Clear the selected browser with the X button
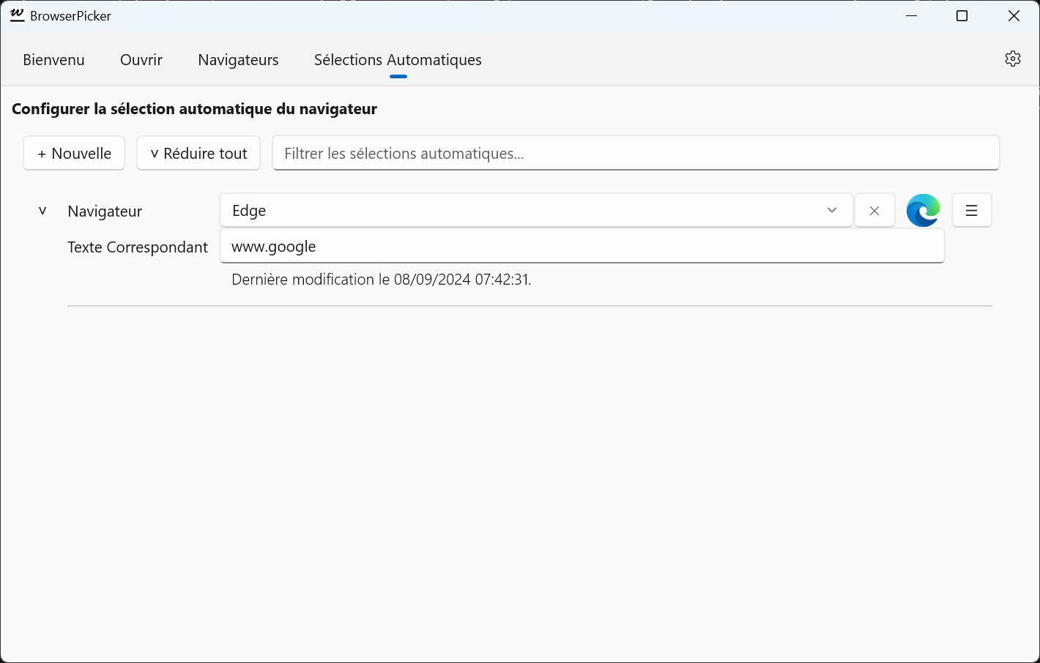Screen dimensions: 1040x663 coord(874,211)
